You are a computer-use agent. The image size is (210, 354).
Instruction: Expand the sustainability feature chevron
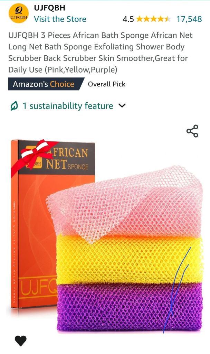tap(122, 105)
